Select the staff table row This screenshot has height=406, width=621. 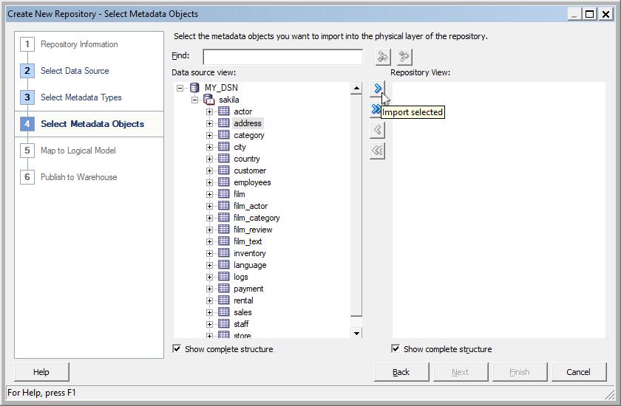tap(241, 324)
